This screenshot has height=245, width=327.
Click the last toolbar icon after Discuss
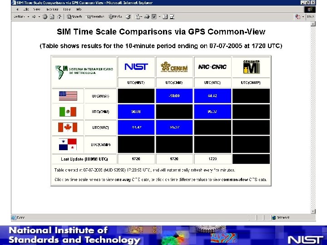click(172, 17)
